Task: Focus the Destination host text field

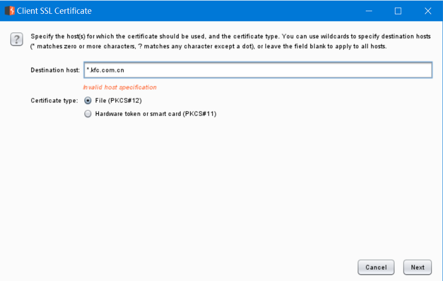Action: (x=258, y=70)
